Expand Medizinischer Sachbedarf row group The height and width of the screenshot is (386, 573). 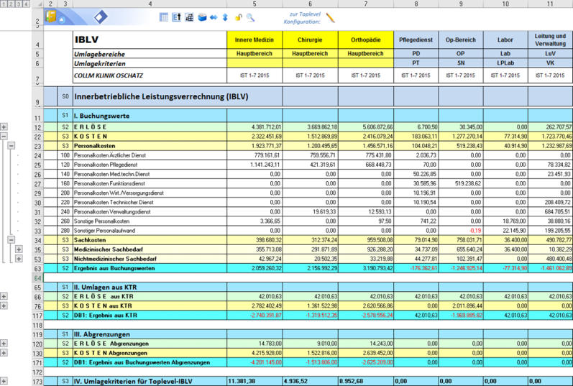tap(19, 249)
